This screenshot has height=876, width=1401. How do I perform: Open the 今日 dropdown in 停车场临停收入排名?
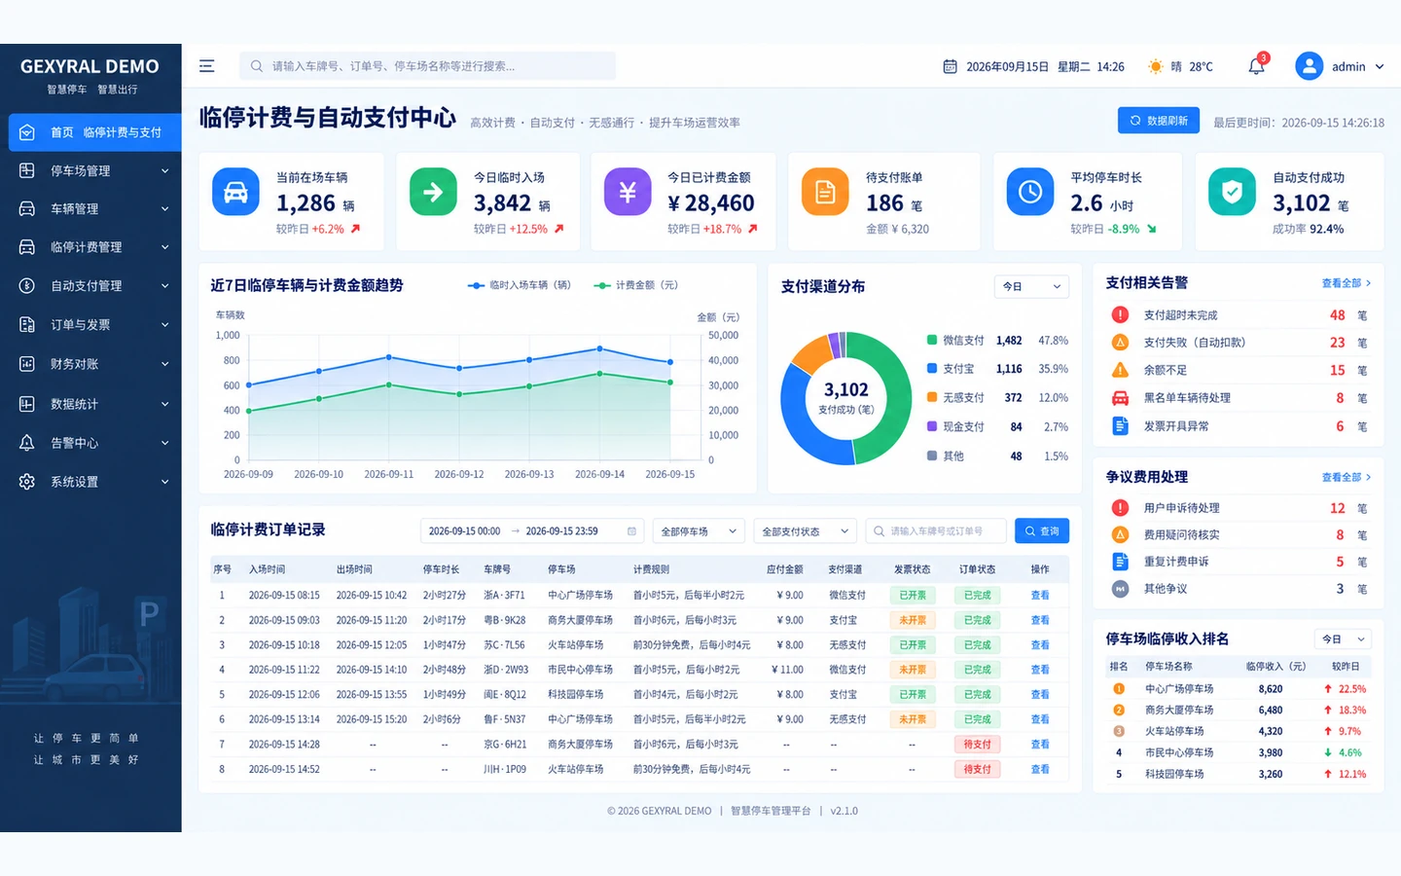pyautogui.click(x=1345, y=639)
